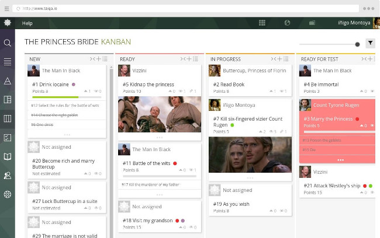Click the filter funnel button
The image size is (380, 238).
click(370, 43)
